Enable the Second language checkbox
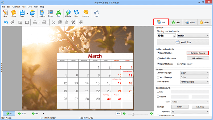The width and height of the screenshot is (213, 120). 158,77
